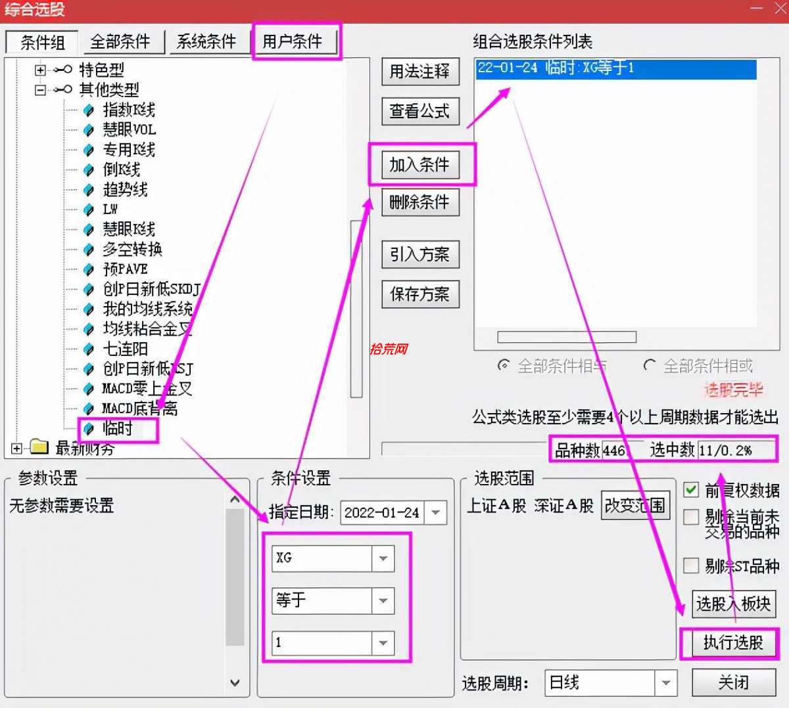The width and height of the screenshot is (789, 708).
Task: Select list entry 22-01-24 临时:XG等于1
Action: tap(616, 68)
